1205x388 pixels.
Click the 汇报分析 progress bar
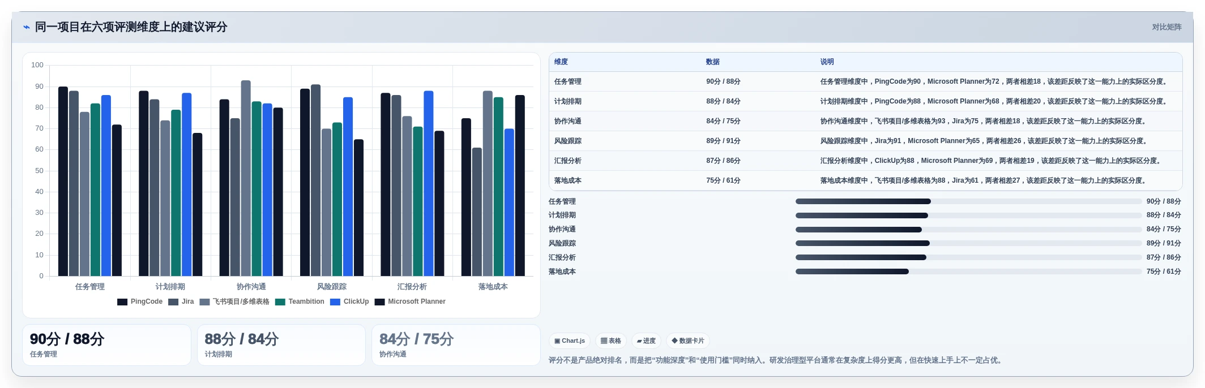pos(968,257)
